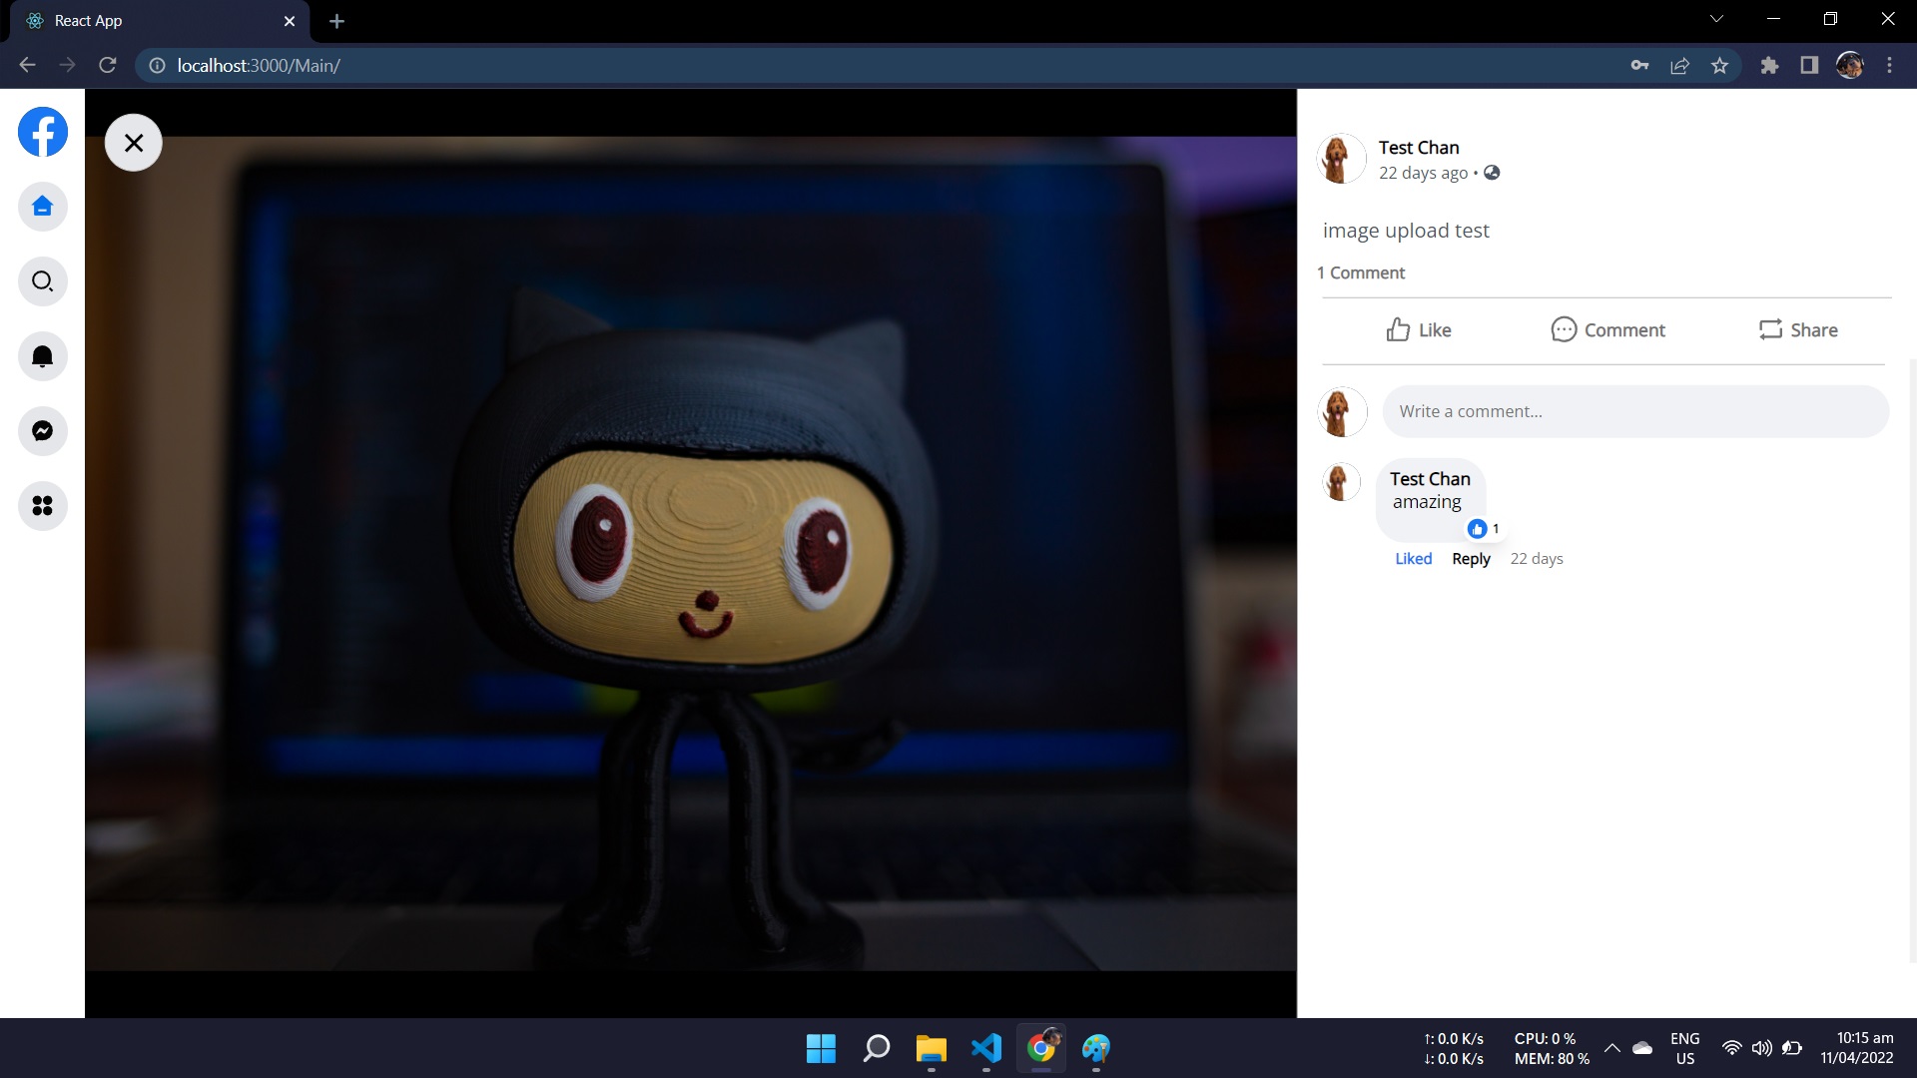Open Chrome side panel icon
Image resolution: width=1917 pixels, height=1078 pixels.
(x=1809, y=65)
